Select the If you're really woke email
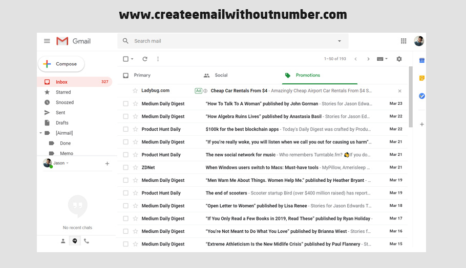Screen dimensions: 466x268 point(125,142)
